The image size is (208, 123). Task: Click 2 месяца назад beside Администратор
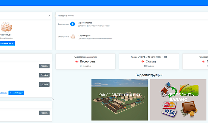(64, 24)
